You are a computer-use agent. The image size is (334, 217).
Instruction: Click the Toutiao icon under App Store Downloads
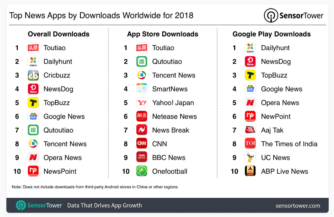[142, 48]
